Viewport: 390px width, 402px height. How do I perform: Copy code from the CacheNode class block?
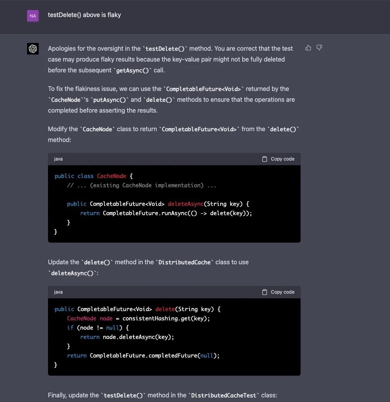(x=278, y=159)
